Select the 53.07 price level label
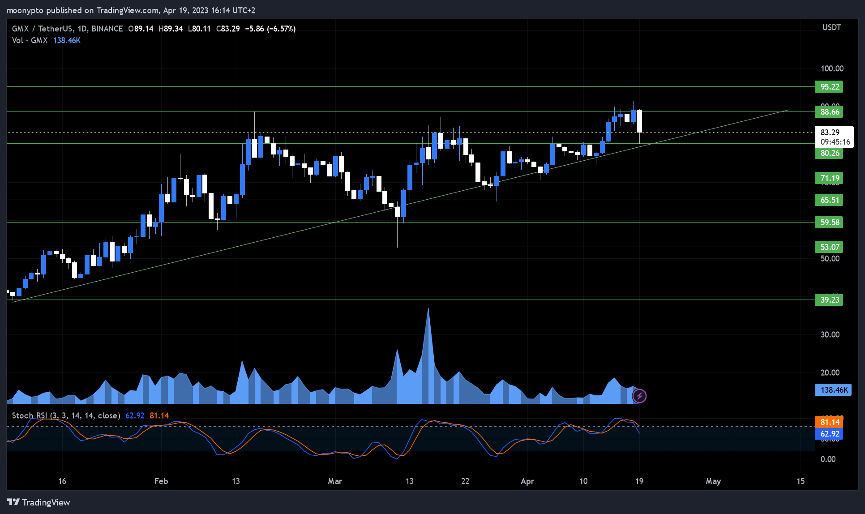The width and height of the screenshot is (865, 514). click(x=829, y=247)
